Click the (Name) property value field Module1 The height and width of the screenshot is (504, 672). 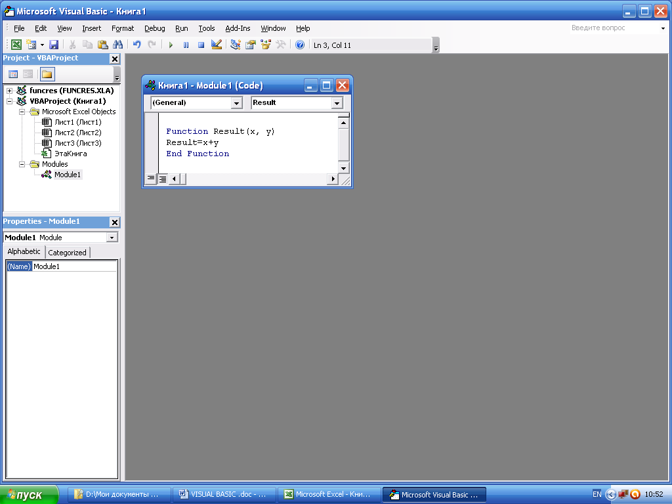[75, 266]
